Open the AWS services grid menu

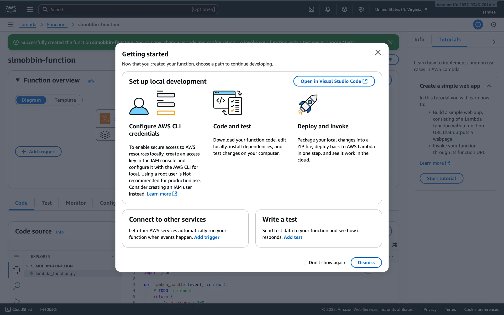30,9
